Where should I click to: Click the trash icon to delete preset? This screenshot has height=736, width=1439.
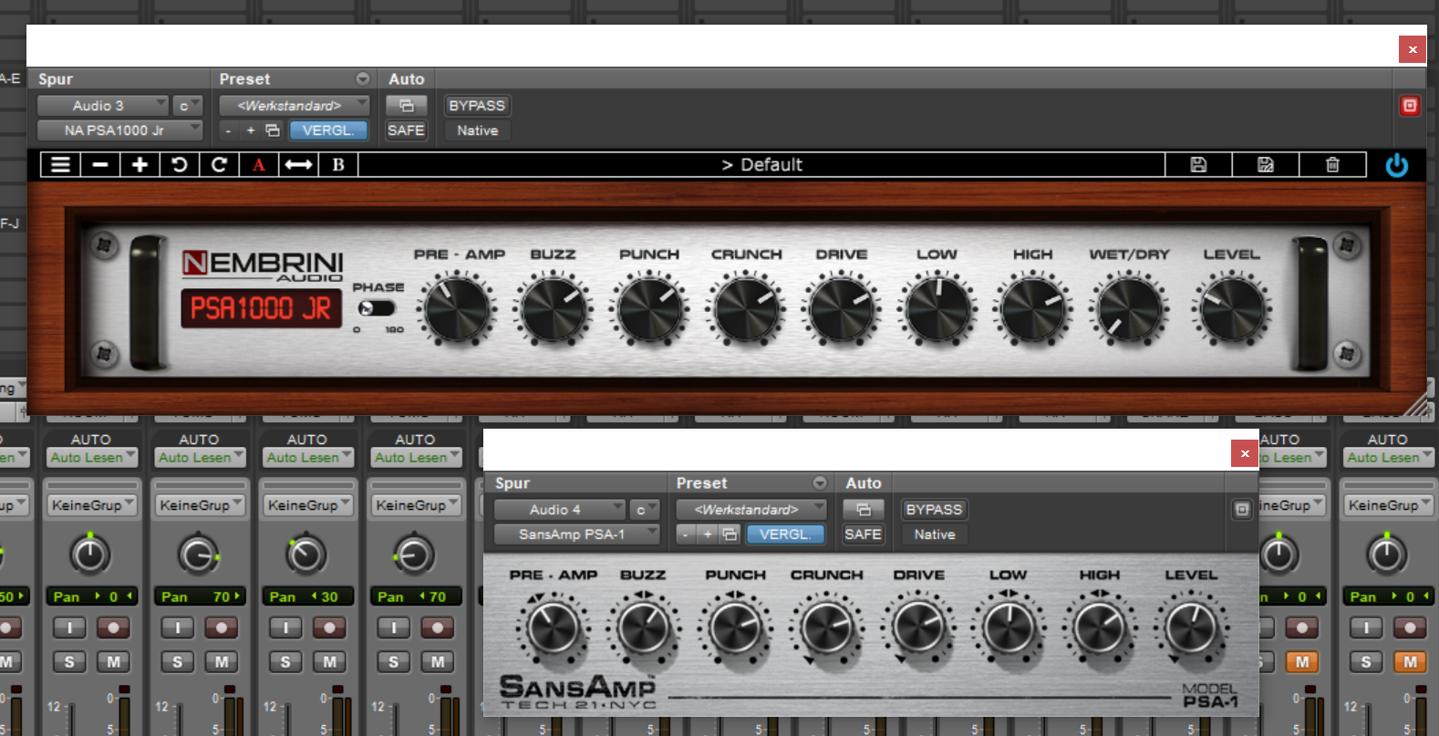1332,165
